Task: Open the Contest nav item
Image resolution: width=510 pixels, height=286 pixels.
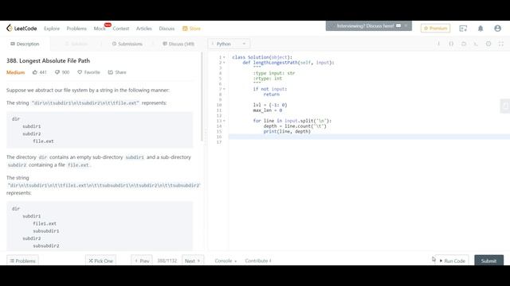Action: [x=120, y=29]
